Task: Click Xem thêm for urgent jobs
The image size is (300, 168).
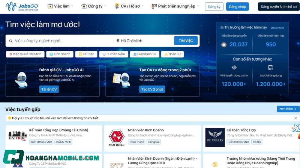Action: 288,109
